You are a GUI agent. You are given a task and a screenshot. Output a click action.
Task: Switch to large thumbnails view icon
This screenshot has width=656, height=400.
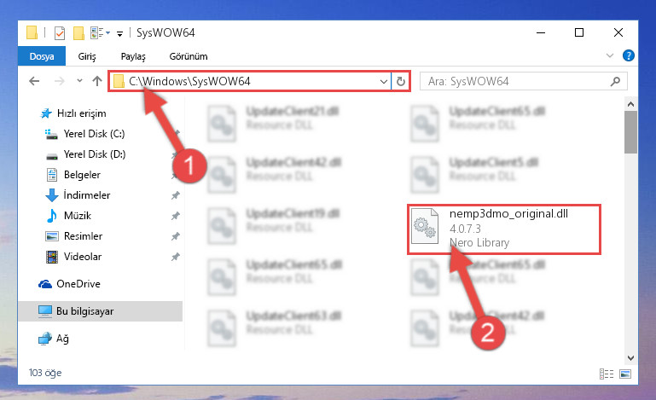(625, 374)
